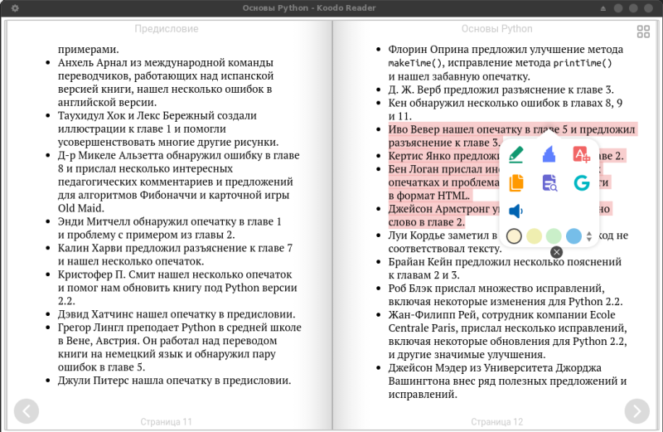Click the gear icon in title bar
663x432 pixels.
[x=14, y=7]
